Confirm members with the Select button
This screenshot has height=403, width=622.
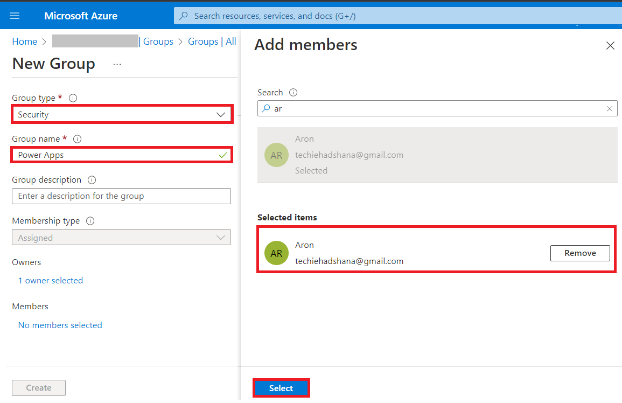click(281, 387)
